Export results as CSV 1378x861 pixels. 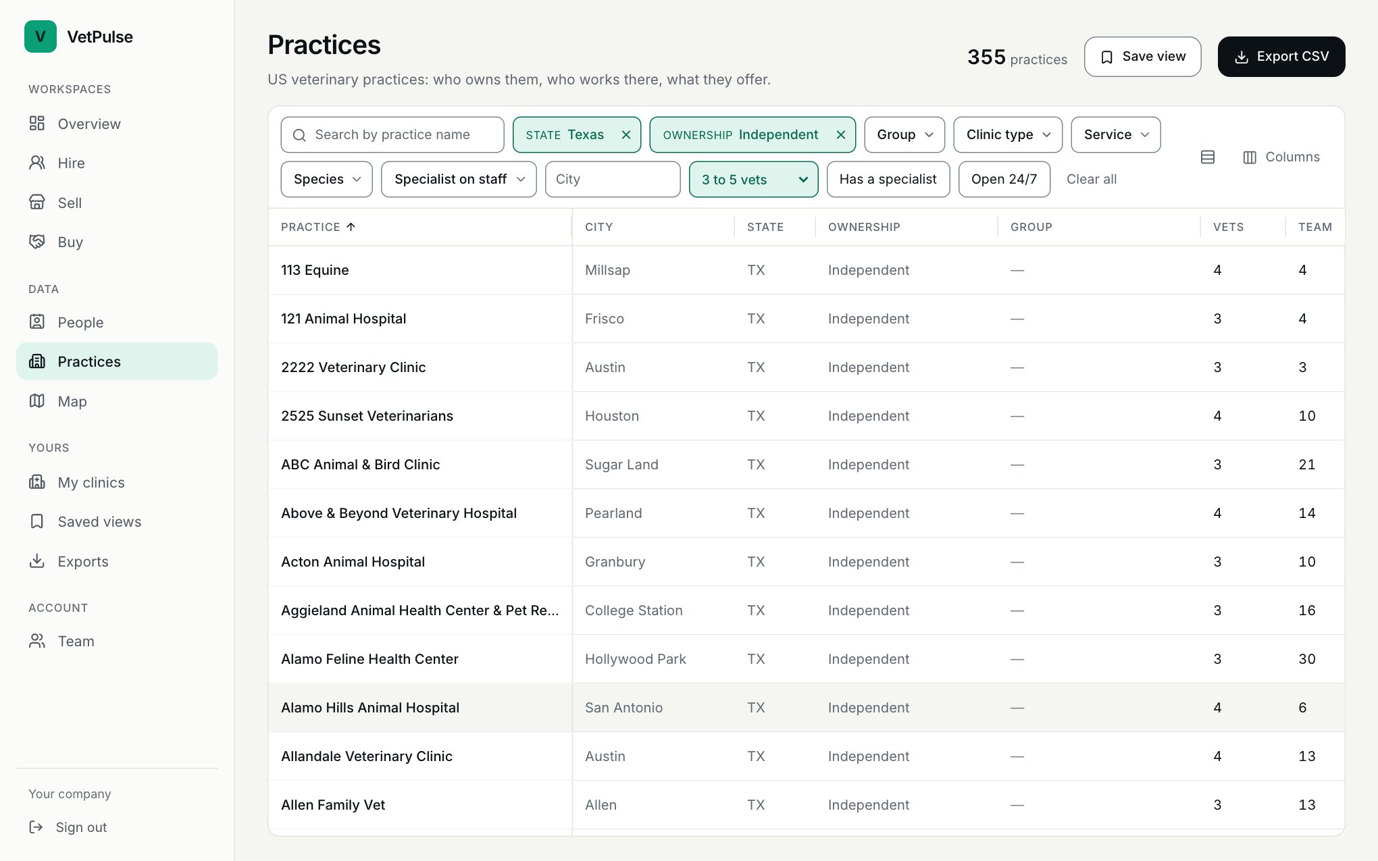pyautogui.click(x=1281, y=57)
